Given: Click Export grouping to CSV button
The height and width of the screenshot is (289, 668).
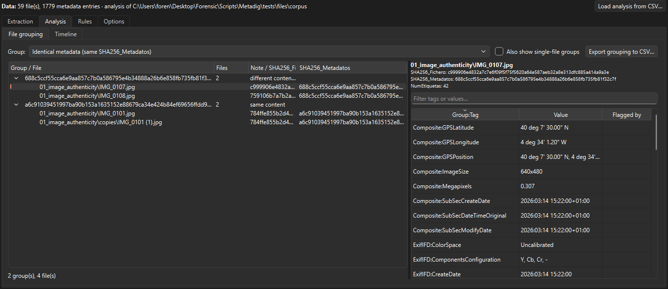Looking at the screenshot, I should (621, 51).
